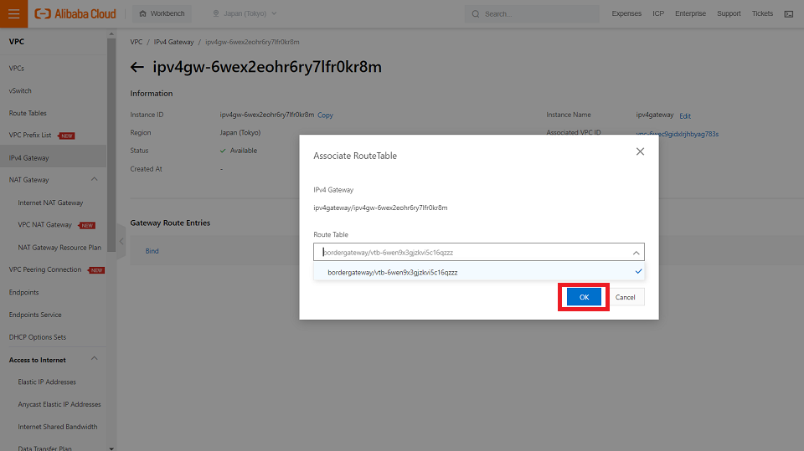This screenshot has height=451, width=804.
Task: Click the VPC sidebar heading
Action: 17,42
